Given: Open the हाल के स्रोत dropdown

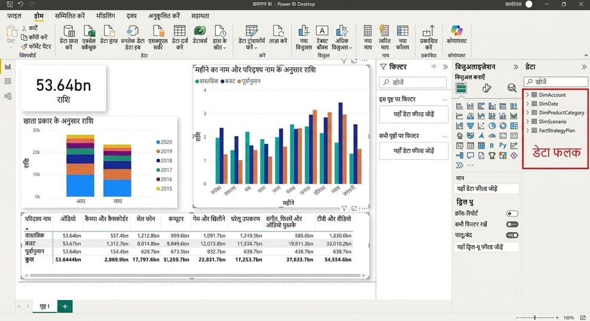Looking at the screenshot, I should coord(220,37).
